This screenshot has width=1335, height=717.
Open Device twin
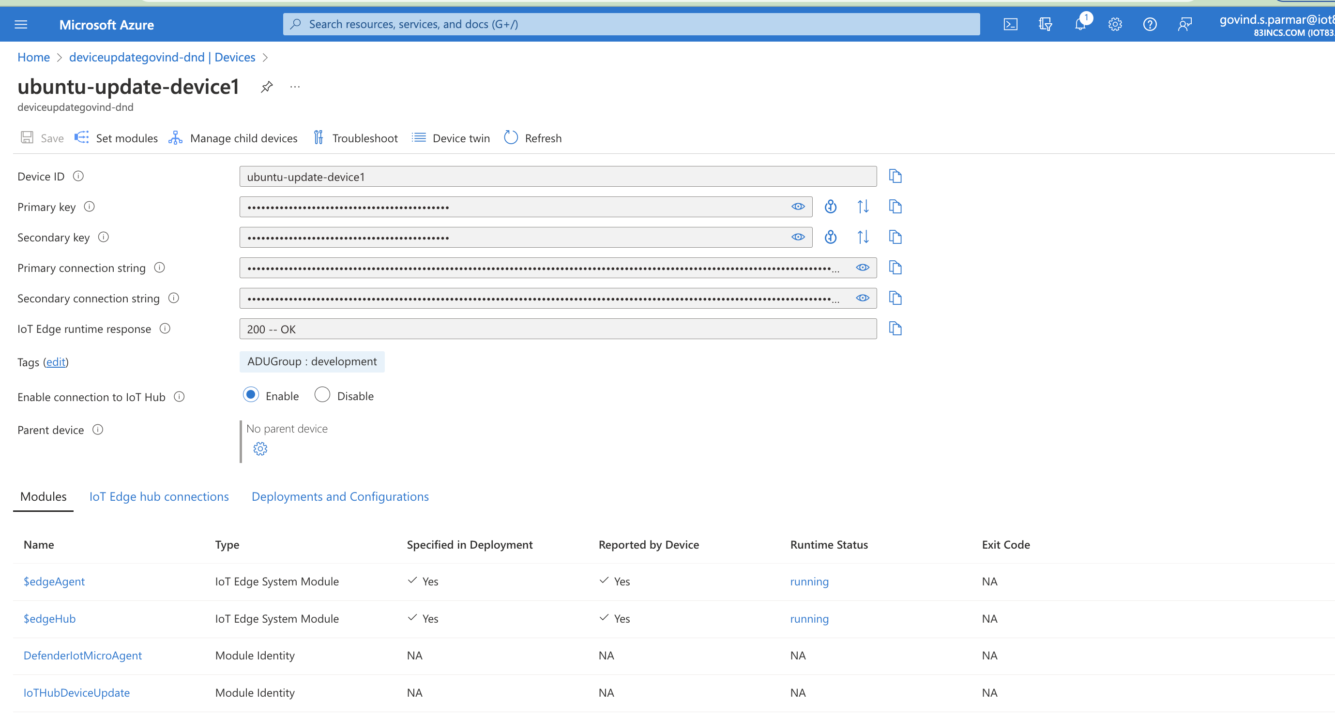[451, 138]
